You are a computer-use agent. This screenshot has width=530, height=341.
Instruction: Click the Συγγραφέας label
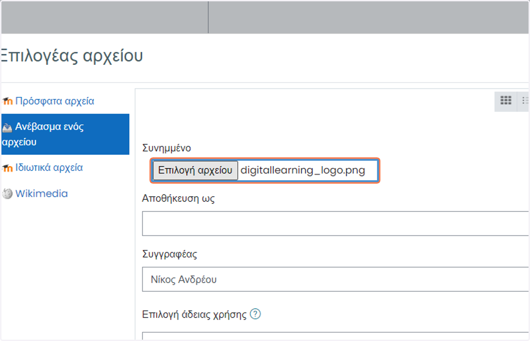(170, 254)
